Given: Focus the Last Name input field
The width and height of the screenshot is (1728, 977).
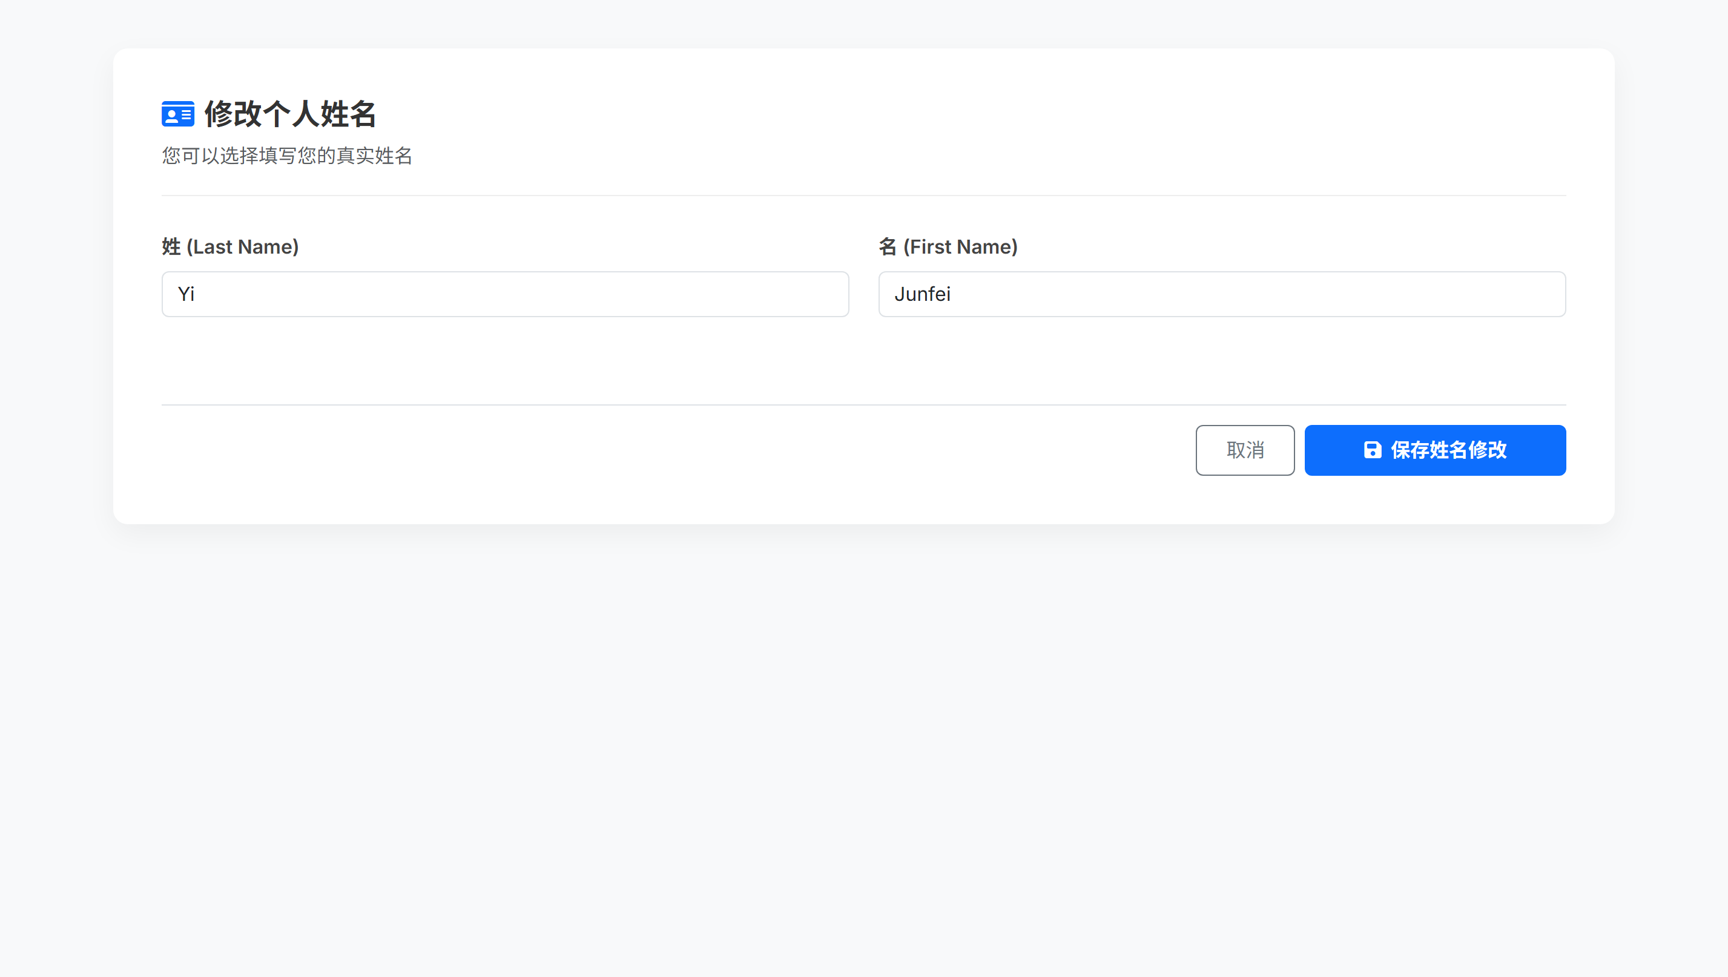Looking at the screenshot, I should click(x=504, y=294).
